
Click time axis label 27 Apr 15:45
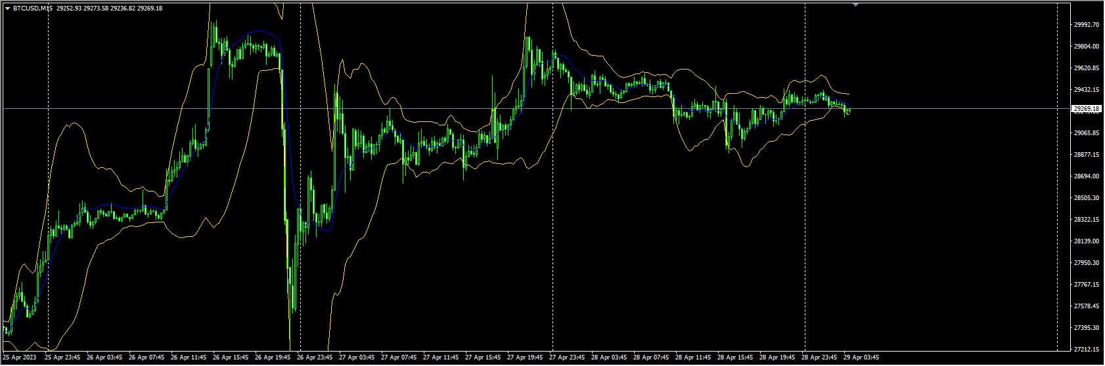coord(484,358)
